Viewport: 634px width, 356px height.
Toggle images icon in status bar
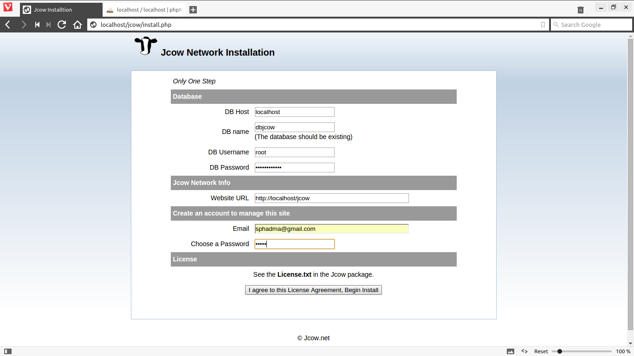pos(511,351)
